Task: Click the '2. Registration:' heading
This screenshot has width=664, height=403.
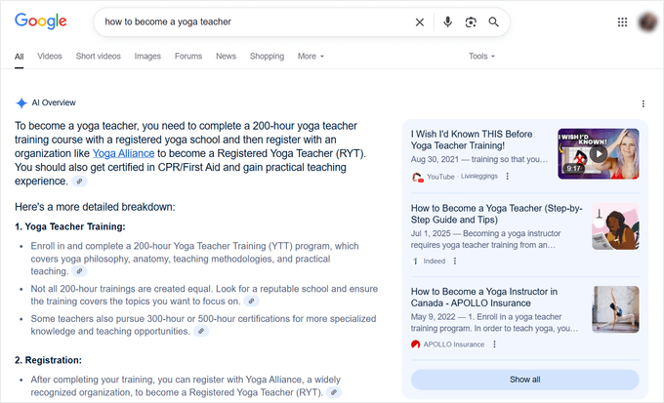Action: (48, 360)
